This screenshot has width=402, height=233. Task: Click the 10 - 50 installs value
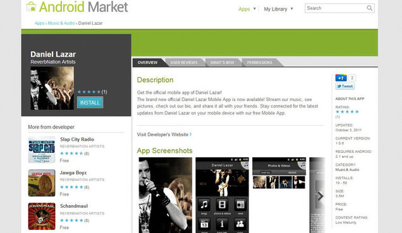(341, 183)
